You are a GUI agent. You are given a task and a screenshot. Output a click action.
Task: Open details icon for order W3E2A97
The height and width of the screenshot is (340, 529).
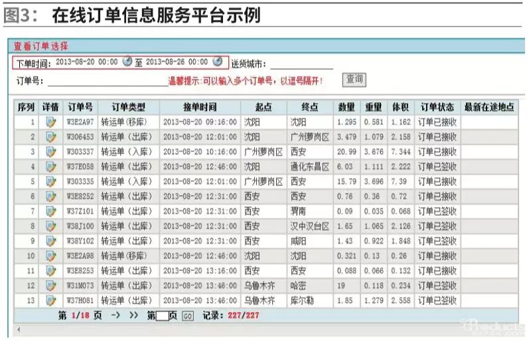pos(50,122)
